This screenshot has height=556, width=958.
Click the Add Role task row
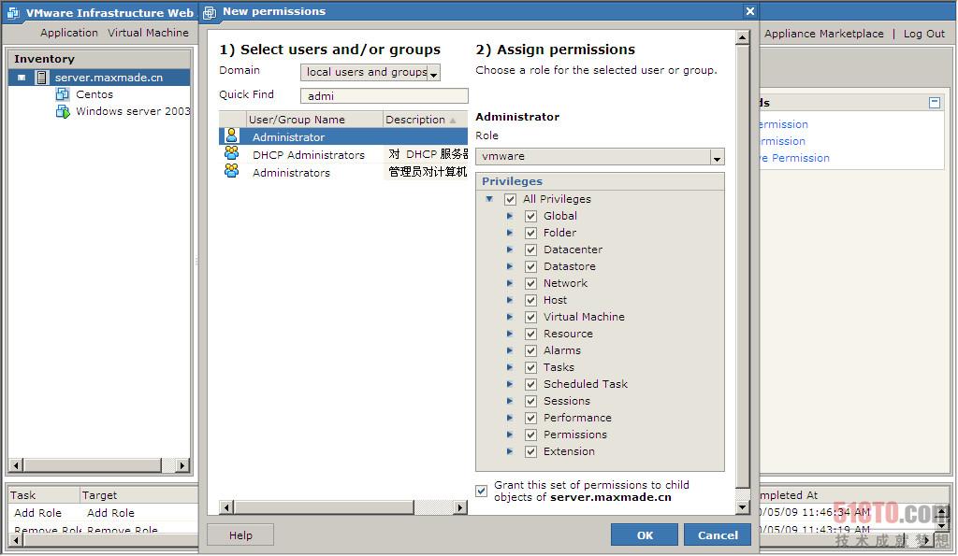tap(103, 513)
